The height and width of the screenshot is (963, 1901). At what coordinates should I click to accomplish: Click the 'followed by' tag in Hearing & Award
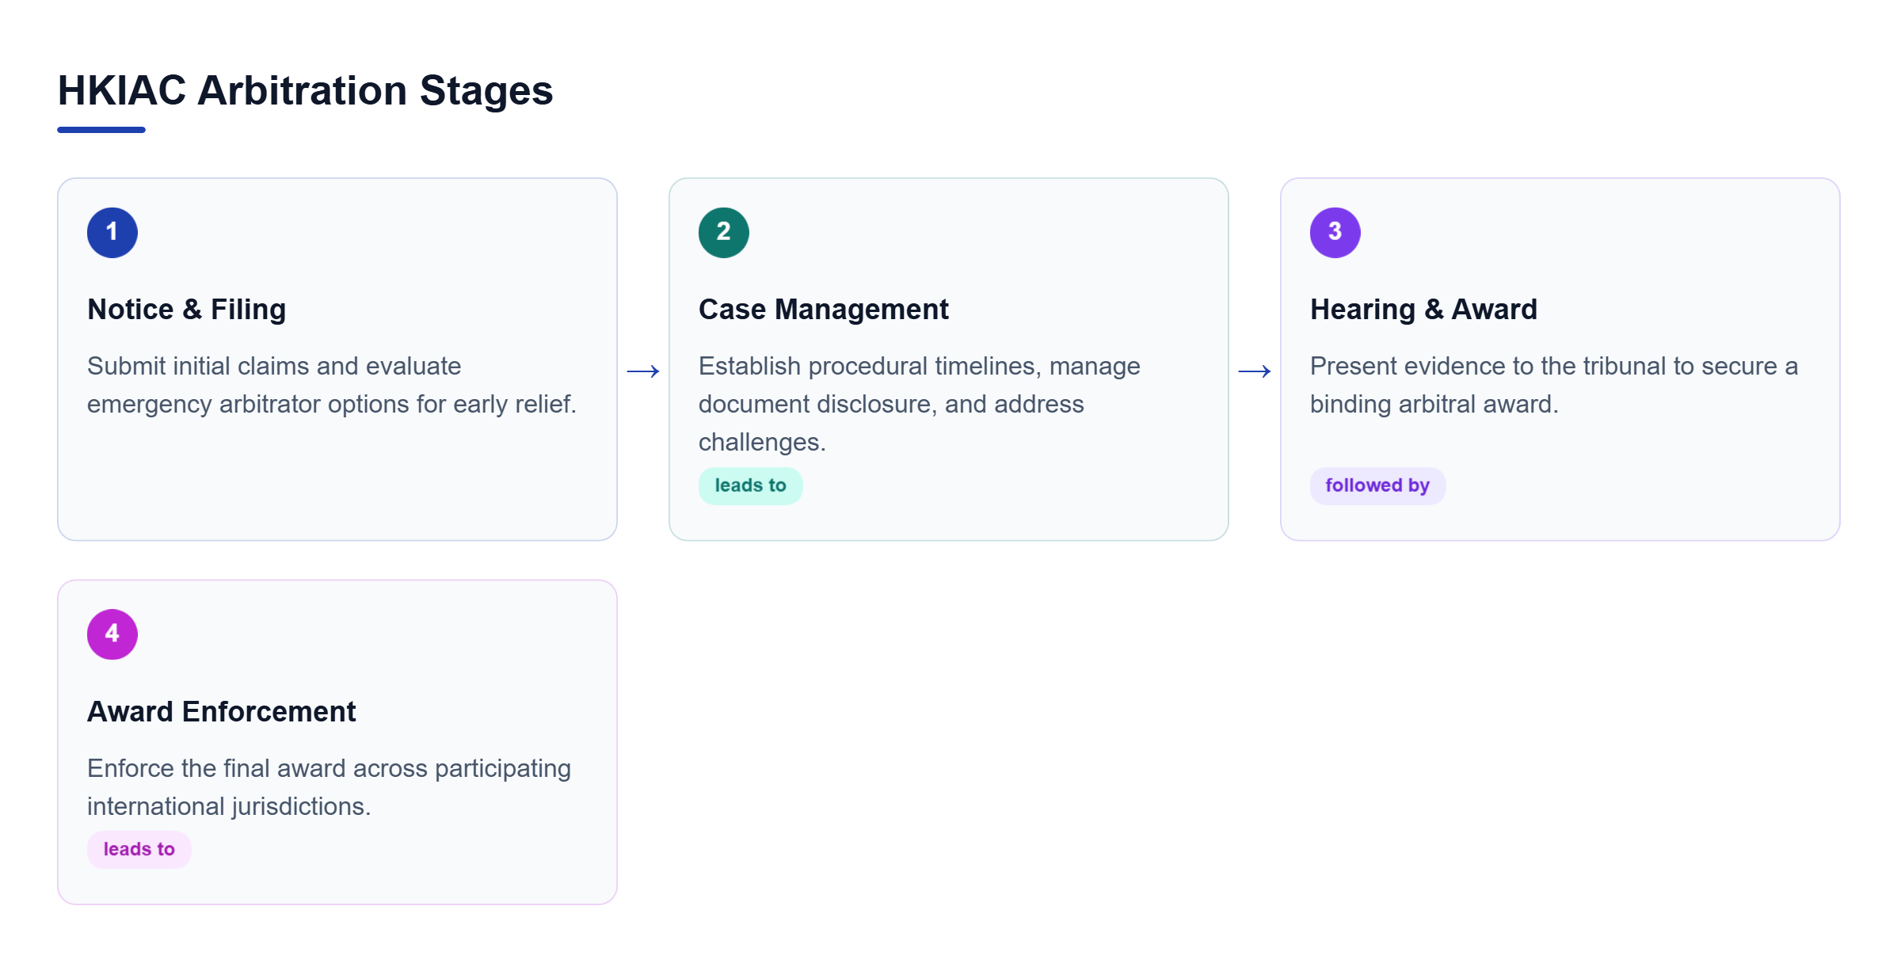(x=1377, y=485)
